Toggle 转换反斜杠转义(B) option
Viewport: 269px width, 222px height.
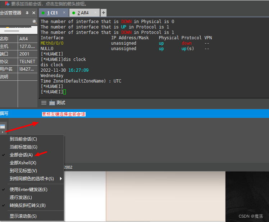pyautogui.click(x=27, y=205)
